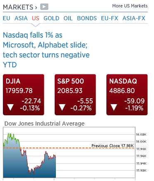The width and height of the screenshot is (154, 181).
Task: Read the Nasdaq falls 1% headline article
Action: pyautogui.click(x=46, y=50)
